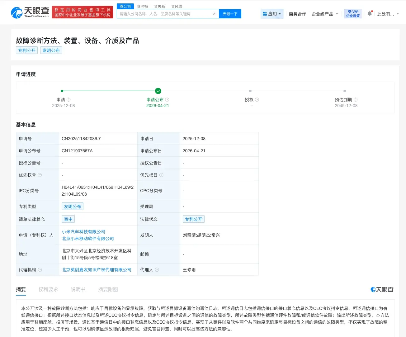Image resolution: width=406 pixels, height=337 pixels.
Task: Click the 应用 apps grid icon
Action: 264,14
